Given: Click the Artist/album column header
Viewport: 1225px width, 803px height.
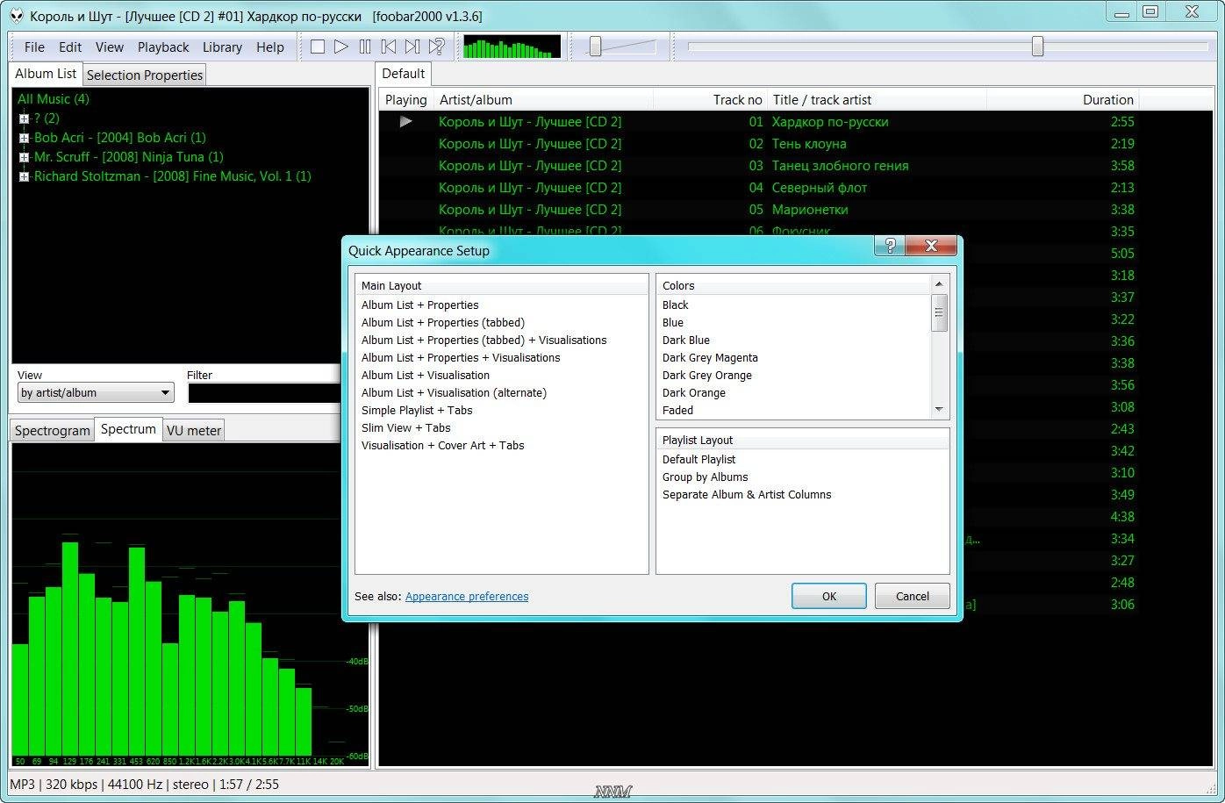Looking at the screenshot, I should pyautogui.click(x=544, y=100).
